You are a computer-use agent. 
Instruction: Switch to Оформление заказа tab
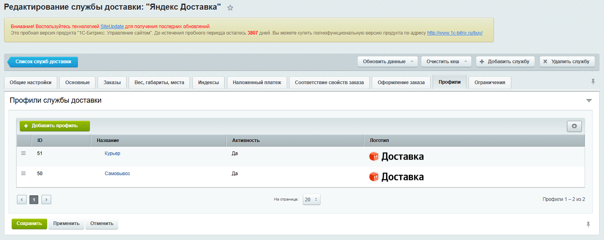point(401,83)
